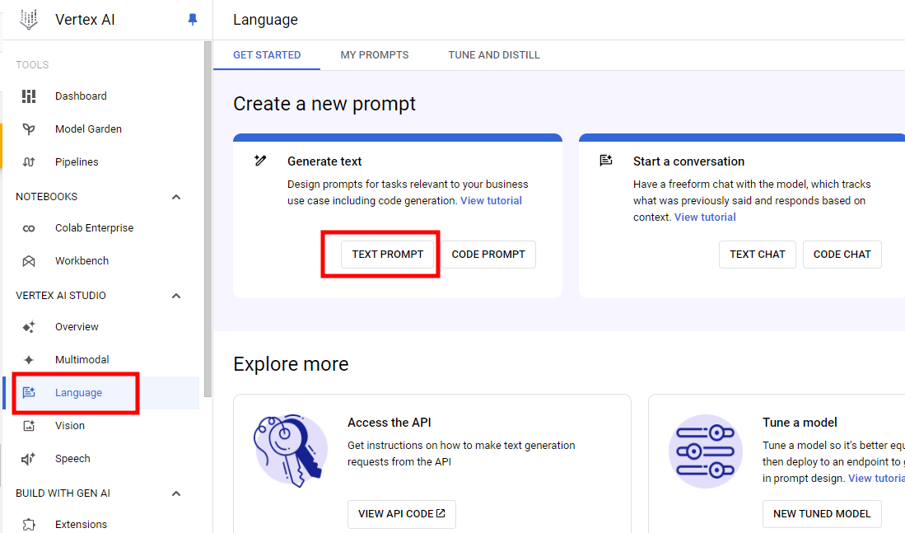Image resolution: width=905 pixels, height=533 pixels.
Task: Open Pipelines in the sidebar
Action: click(77, 161)
